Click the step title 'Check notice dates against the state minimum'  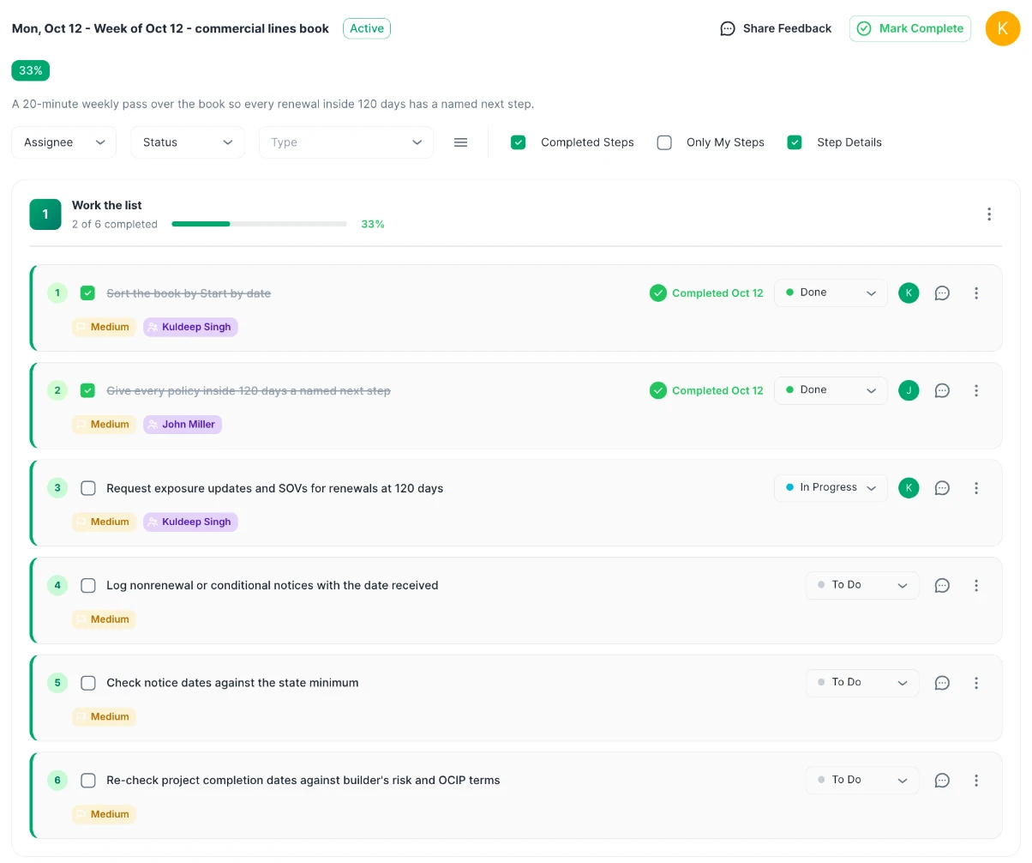tap(232, 683)
